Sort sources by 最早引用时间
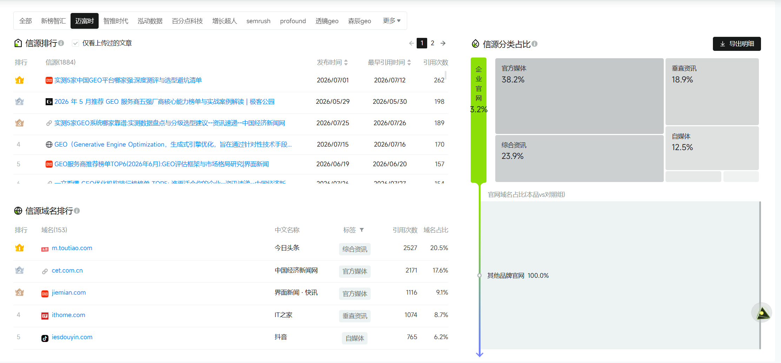781x363 pixels. point(409,62)
